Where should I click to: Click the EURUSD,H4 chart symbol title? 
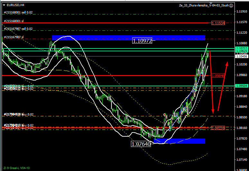point(15,5)
